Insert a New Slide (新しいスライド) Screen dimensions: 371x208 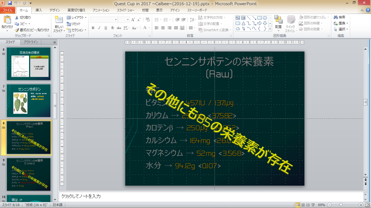59,25
